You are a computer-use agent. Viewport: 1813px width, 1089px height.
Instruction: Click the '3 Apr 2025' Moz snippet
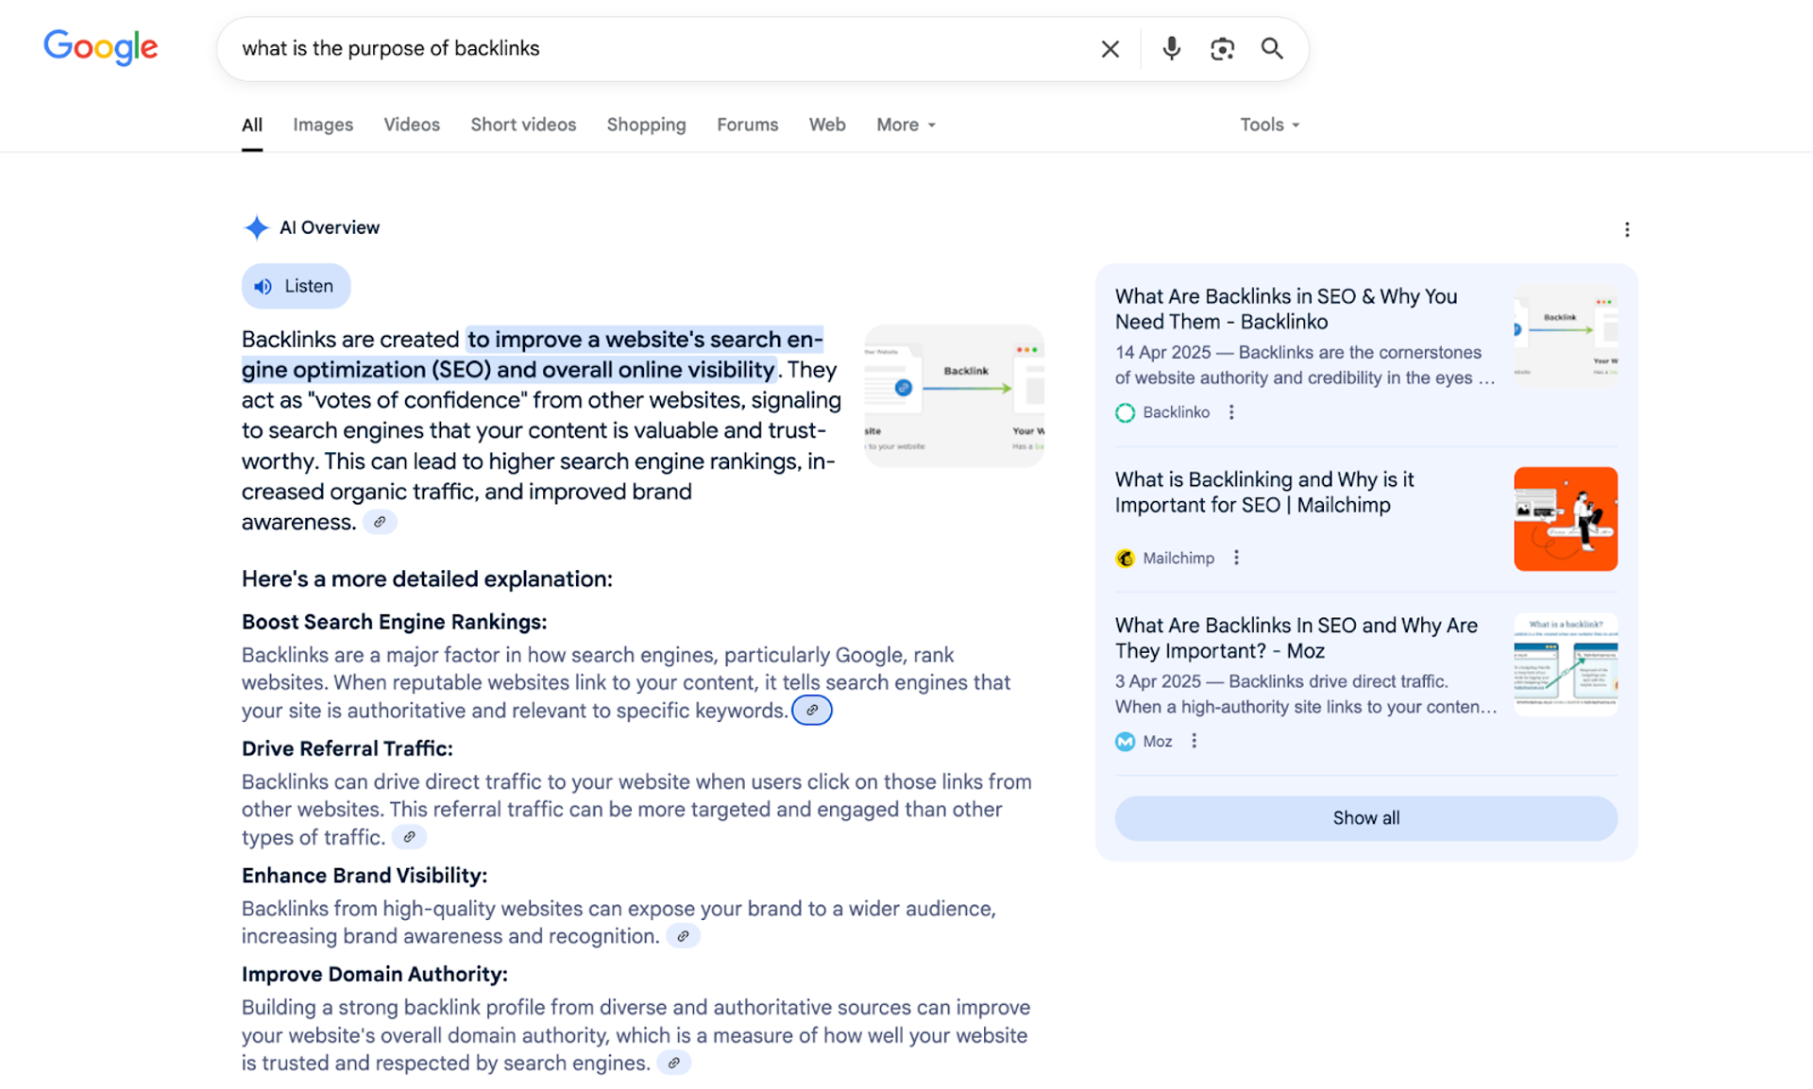pyautogui.click(x=1306, y=694)
